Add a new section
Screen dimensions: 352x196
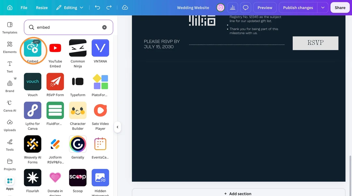pyautogui.click(x=238, y=193)
